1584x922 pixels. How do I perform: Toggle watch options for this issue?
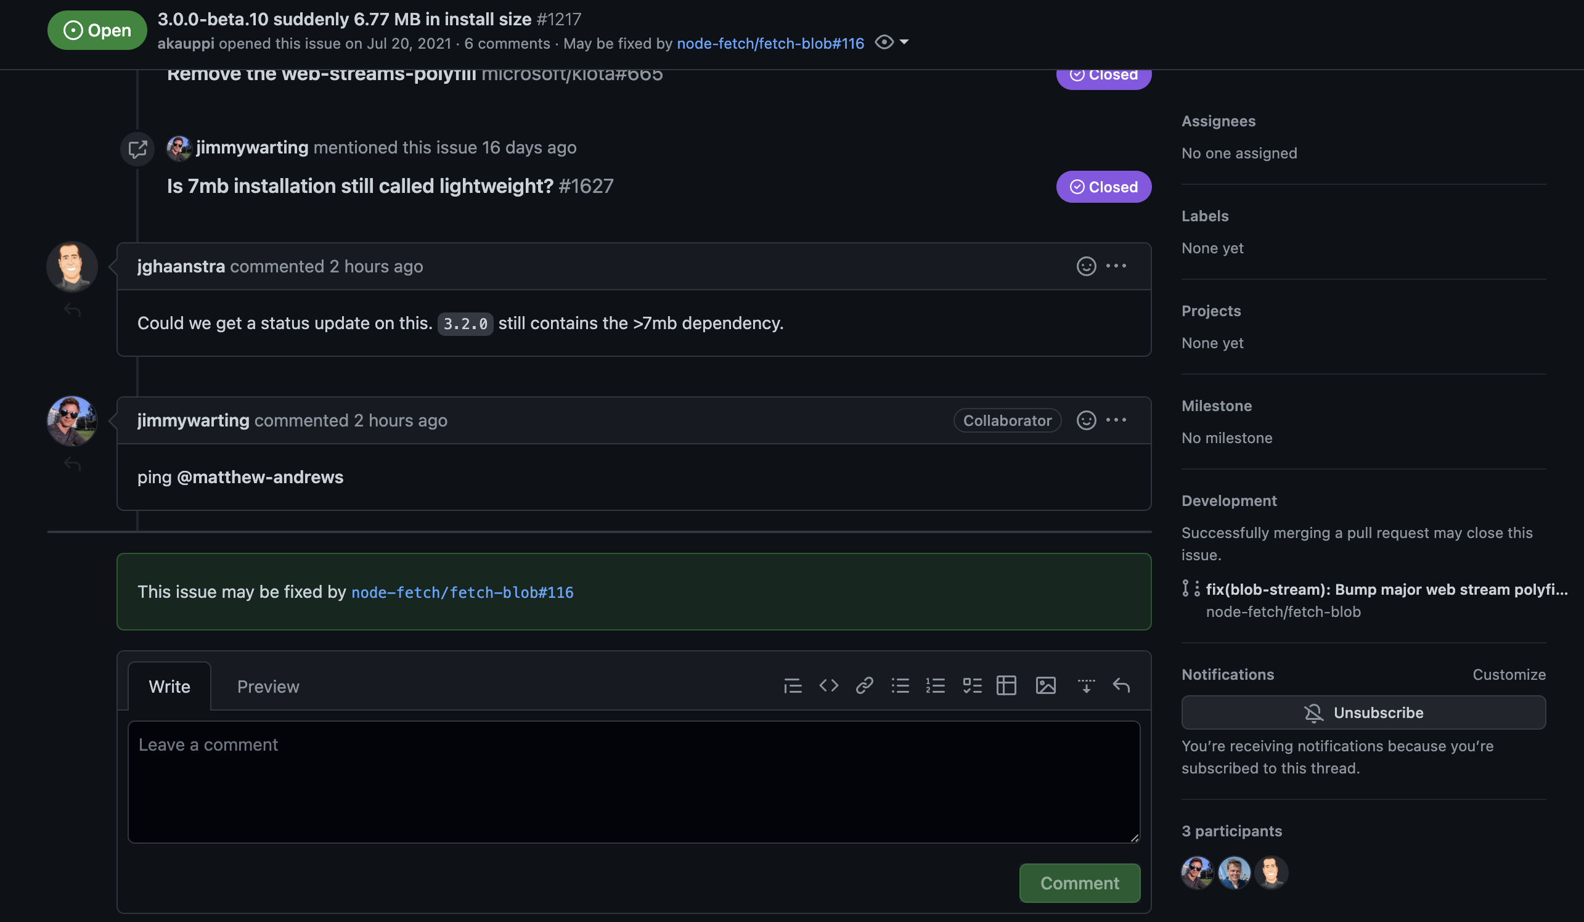click(x=884, y=42)
